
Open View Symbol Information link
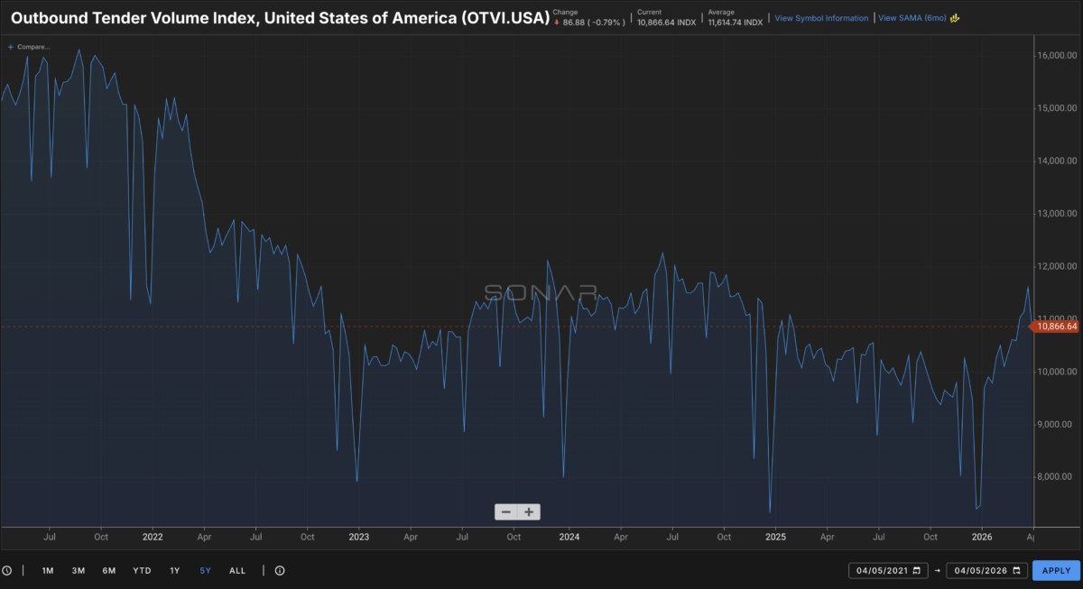[821, 18]
